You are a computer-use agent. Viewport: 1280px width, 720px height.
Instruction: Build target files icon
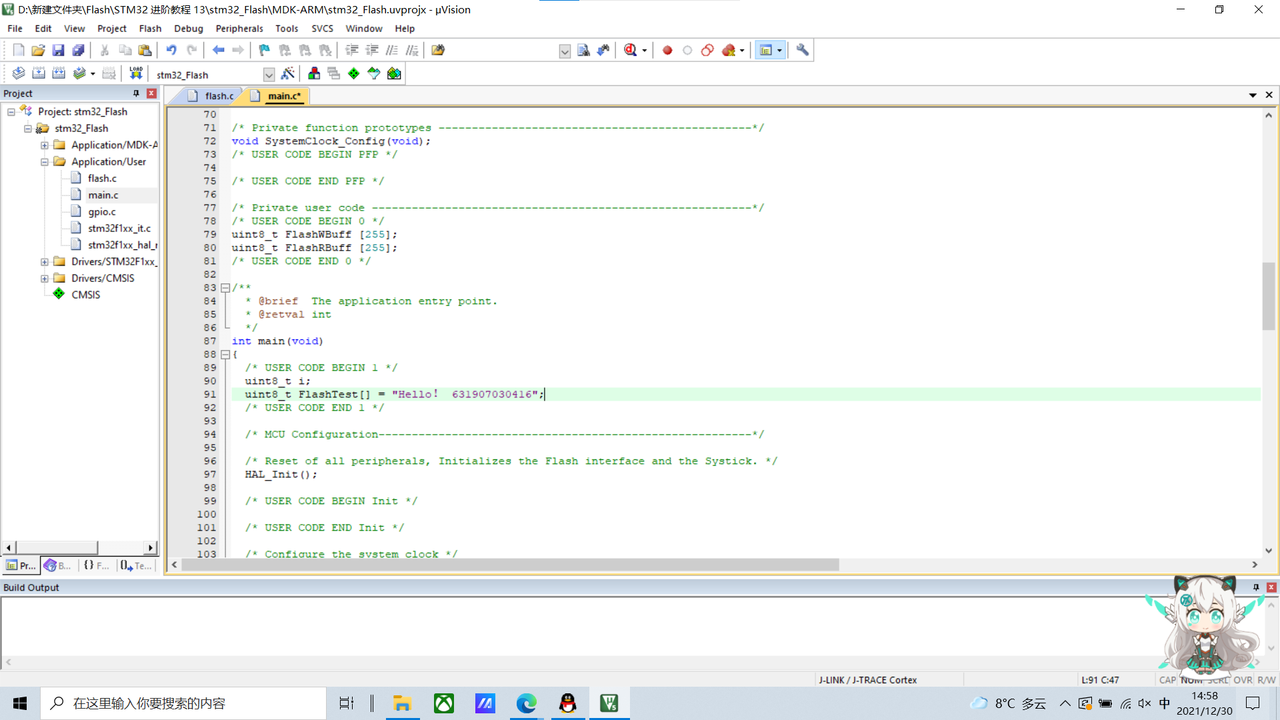[x=39, y=73]
